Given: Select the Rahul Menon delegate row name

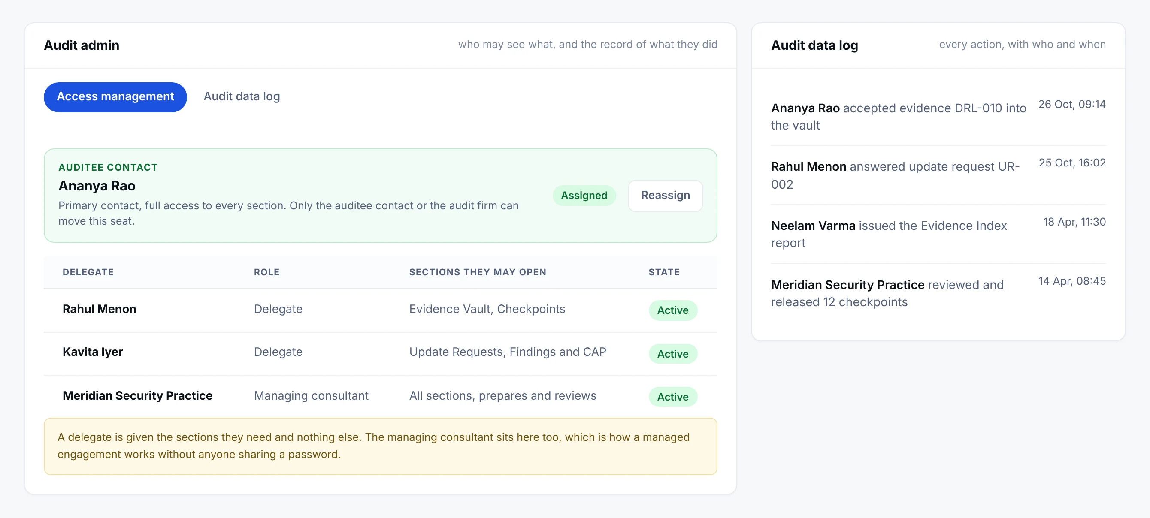Looking at the screenshot, I should [x=99, y=309].
